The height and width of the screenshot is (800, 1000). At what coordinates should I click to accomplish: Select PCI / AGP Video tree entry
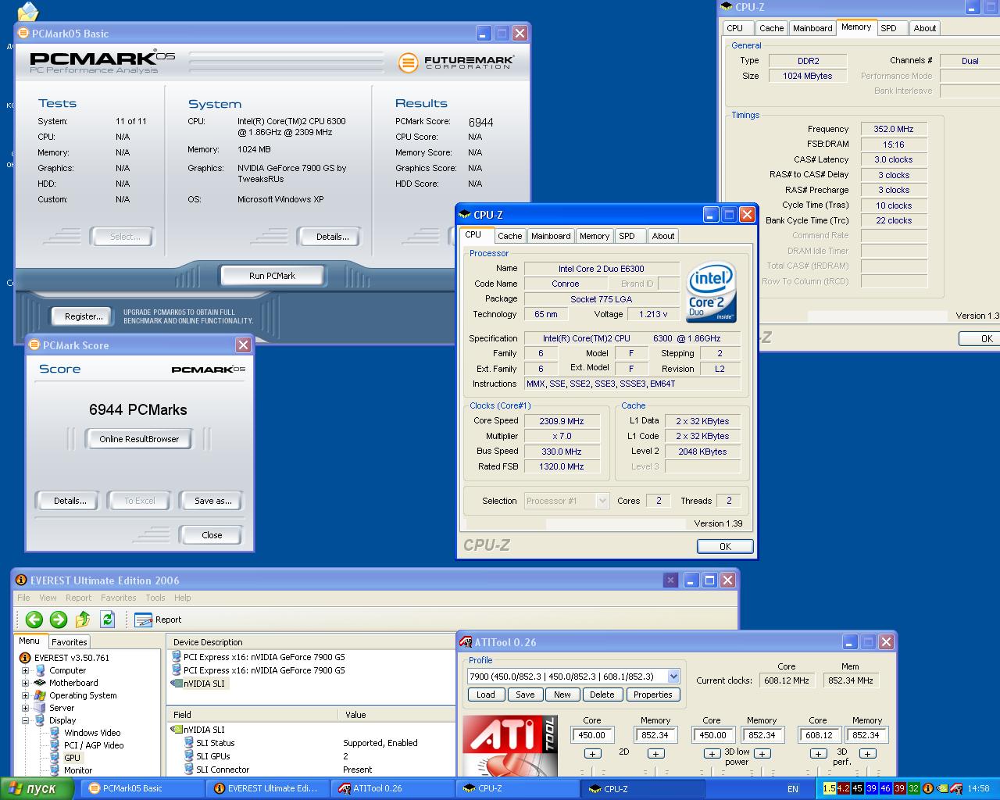[86, 745]
